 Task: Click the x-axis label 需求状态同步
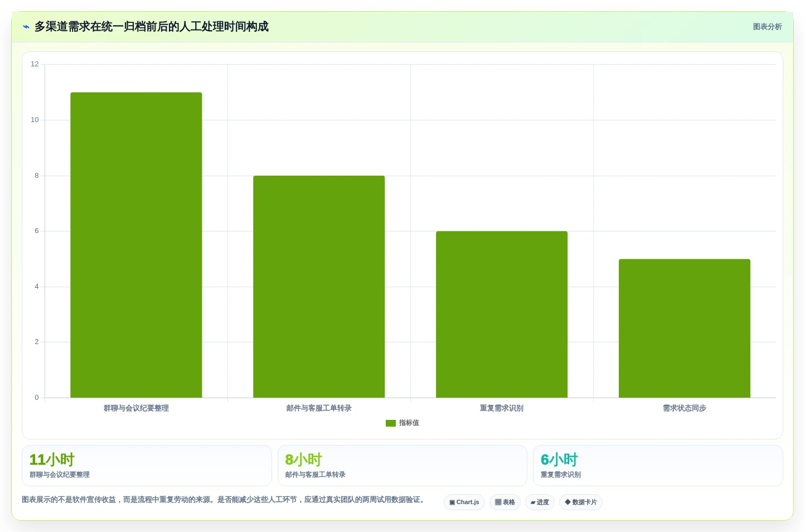[685, 408]
